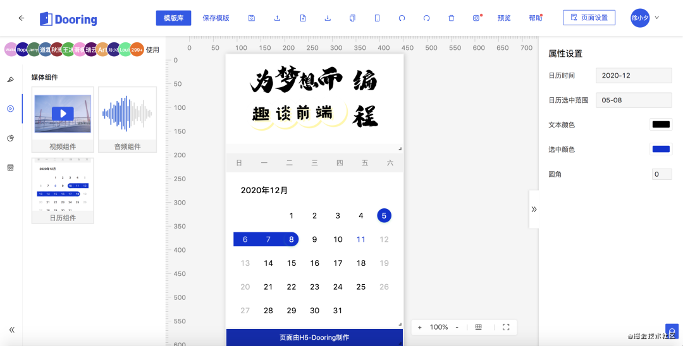
Task: Open 预览 preview
Action: [x=504, y=18]
